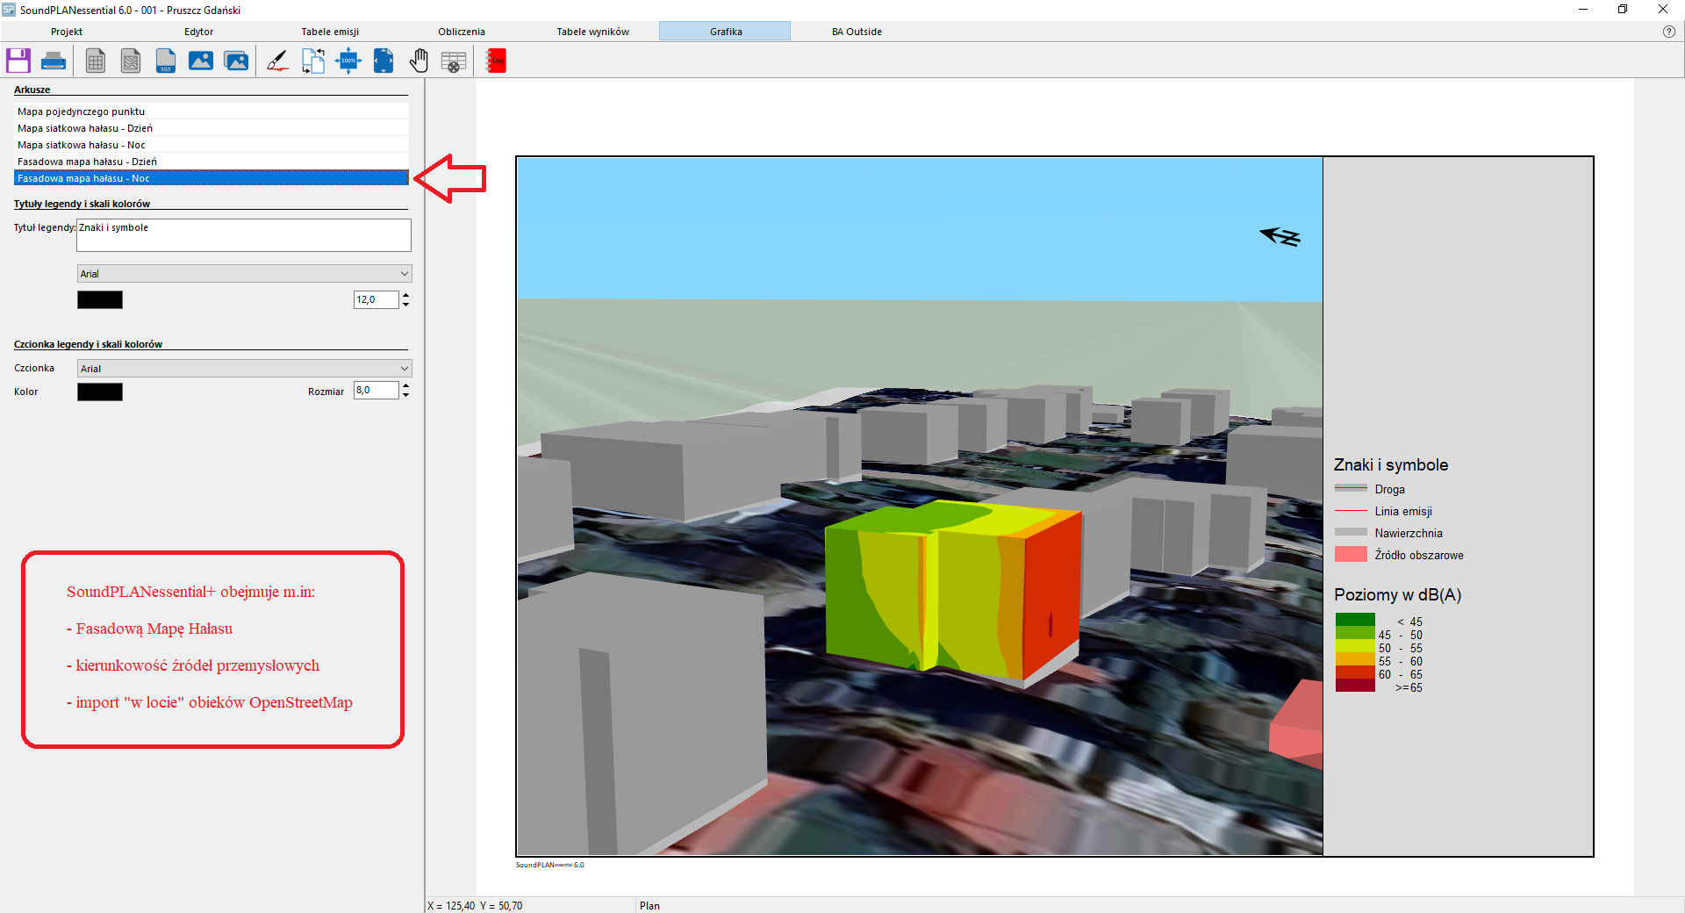Click the Tytuł legendy text field
The height and width of the screenshot is (913, 1685).
click(x=244, y=235)
